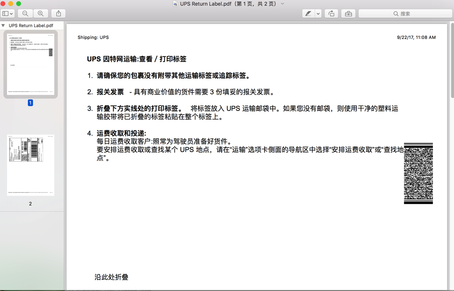The image size is (454, 291).
Task: Select the highlight pen tool
Action: 308,14
